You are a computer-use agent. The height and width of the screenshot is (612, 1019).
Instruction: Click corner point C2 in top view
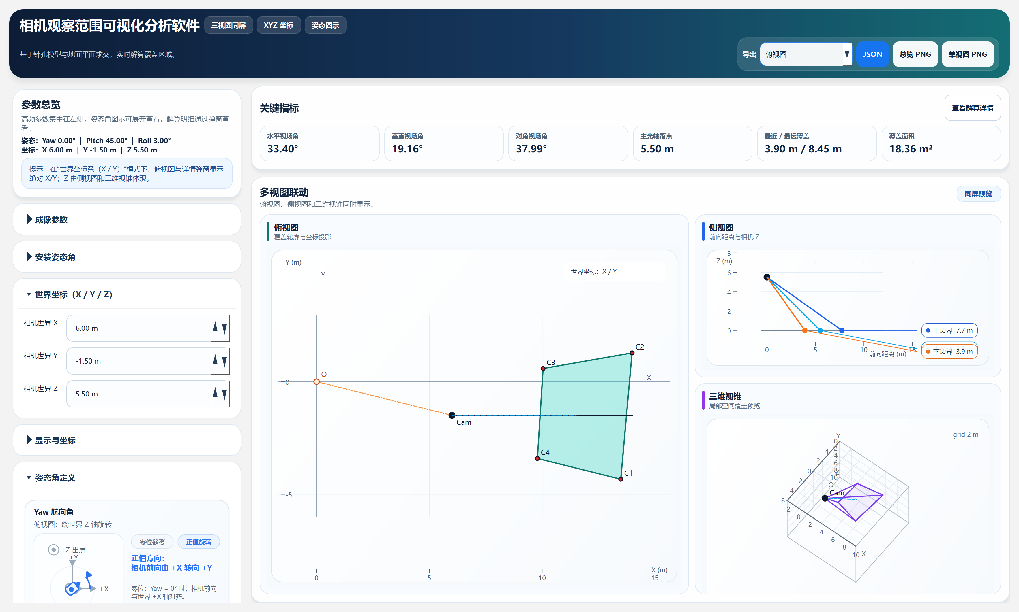pos(632,353)
